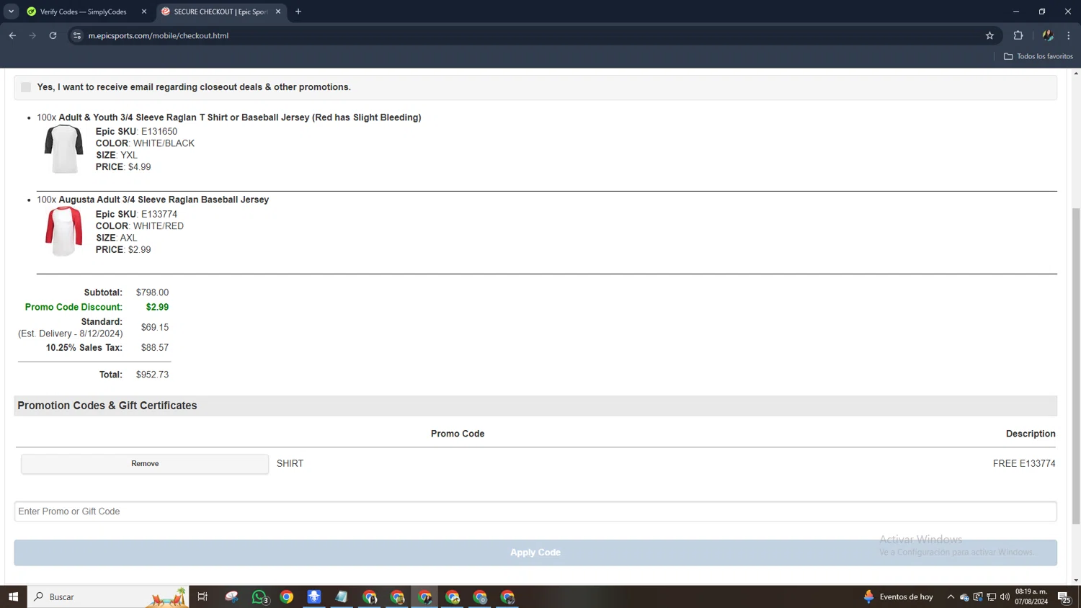
Task: Remove the SHIRT promo code
Action: (x=145, y=464)
